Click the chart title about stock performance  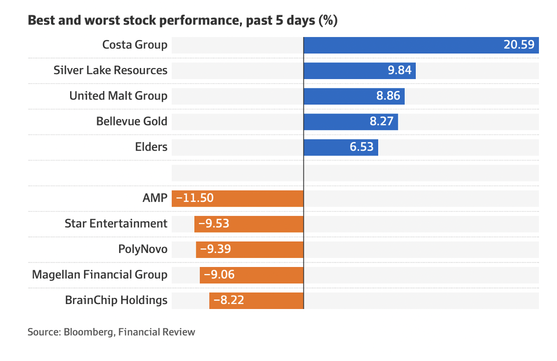tap(183, 21)
